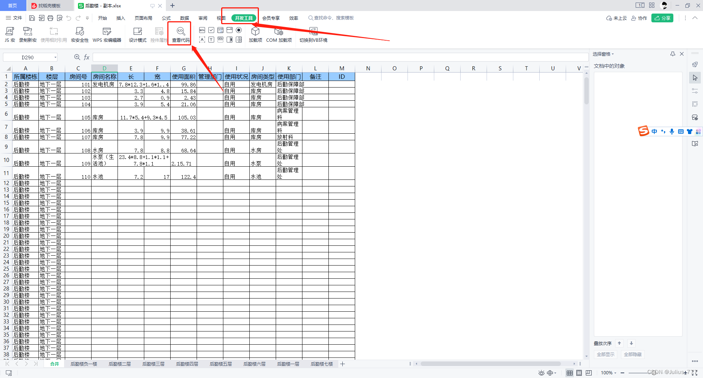Open 加载项 add-ins
This screenshot has width=703, height=378.
(x=255, y=34)
